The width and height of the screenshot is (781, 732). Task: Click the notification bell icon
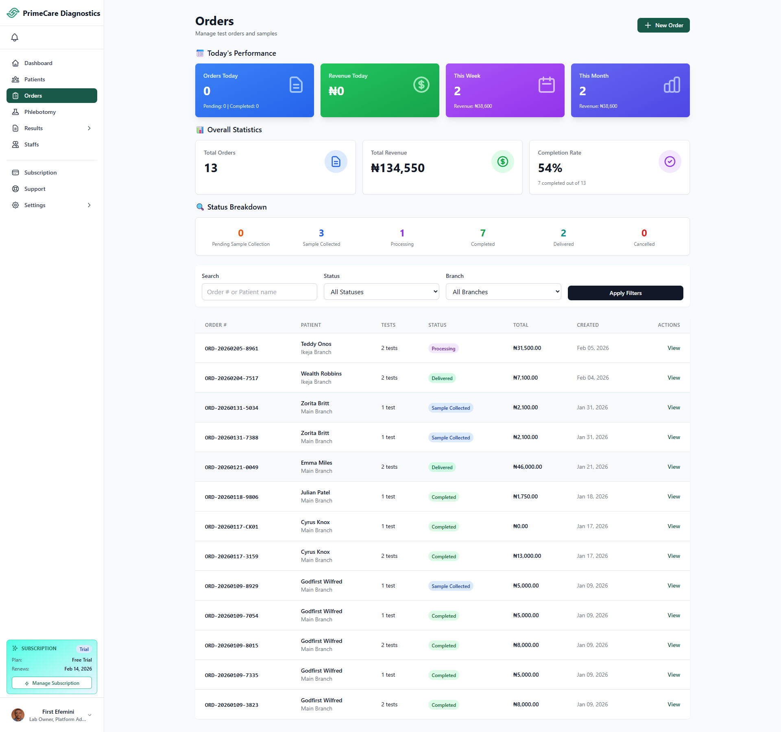coord(15,37)
